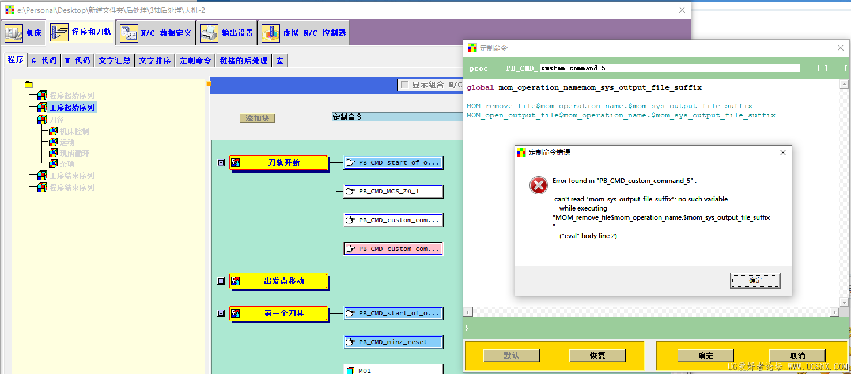Select 程序结束序列 tree node
The width and height of the screenshot is (851, 374).
pos(71,188)
